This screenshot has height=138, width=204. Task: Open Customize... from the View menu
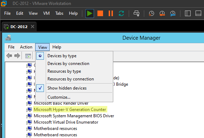74,97
